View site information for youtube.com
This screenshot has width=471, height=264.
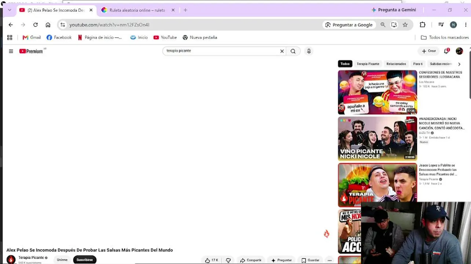pyautogui.click(x=63, y=25)
